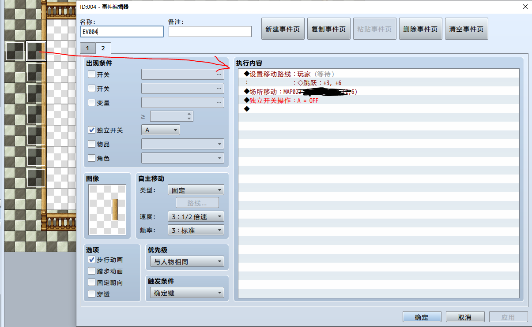Select the 跳跃 +3, +6 command line
532x327 pixels.
378,83
